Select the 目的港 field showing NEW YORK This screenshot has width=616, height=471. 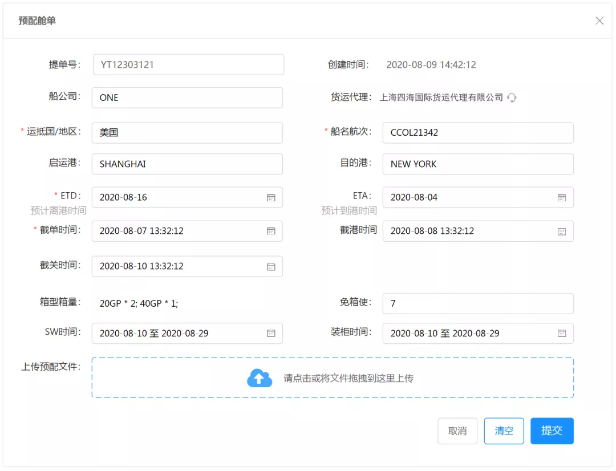click(478, 164)
